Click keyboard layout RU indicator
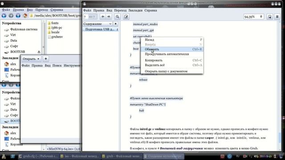The width and height of the screenshot is (285, 160). pos(237,156)
